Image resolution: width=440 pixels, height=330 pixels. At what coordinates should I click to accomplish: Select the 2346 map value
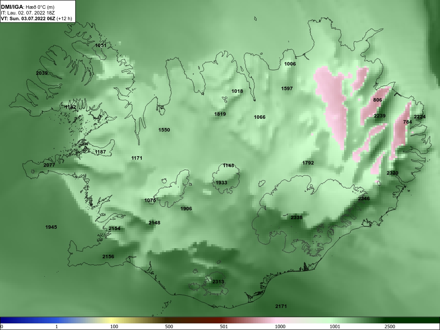(364, 199)
